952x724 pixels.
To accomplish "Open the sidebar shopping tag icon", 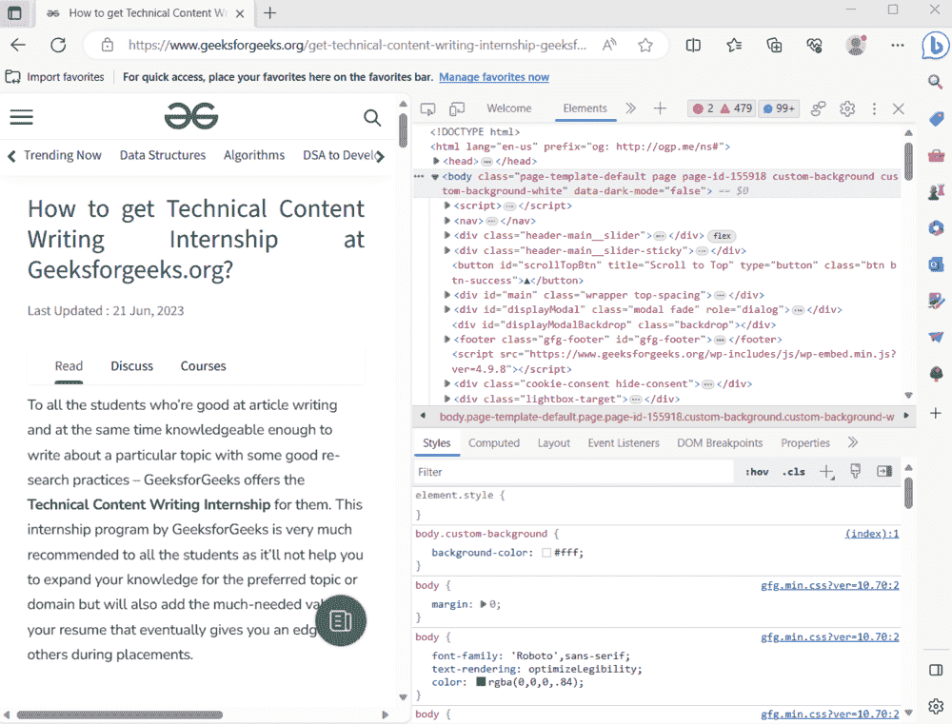I will 936,119.
